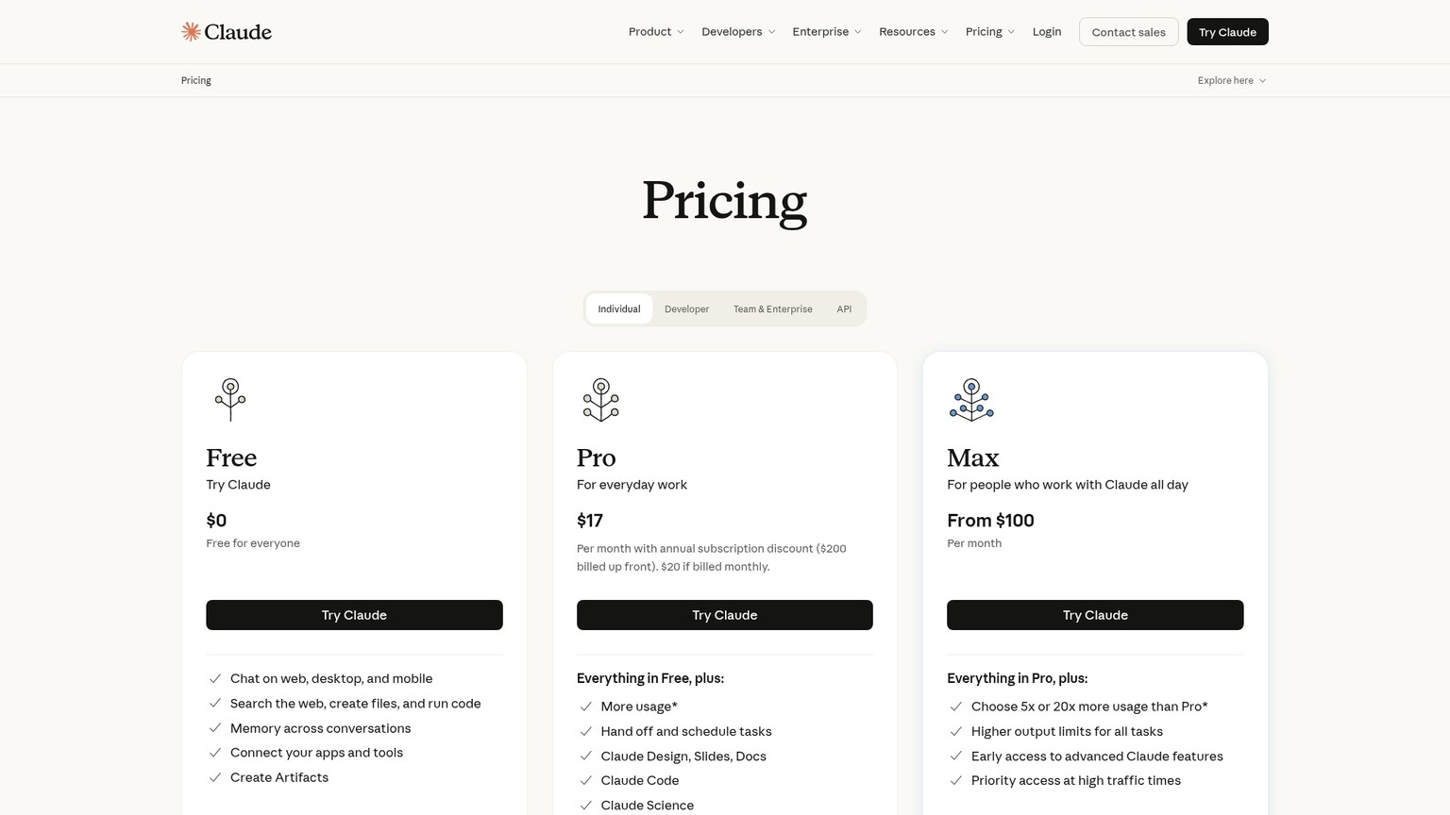Image resolution: width=1450 pixels, height=815 pixels.
Task: Click the Pricing breadcrumb link
Action: [x=196, y=80]
